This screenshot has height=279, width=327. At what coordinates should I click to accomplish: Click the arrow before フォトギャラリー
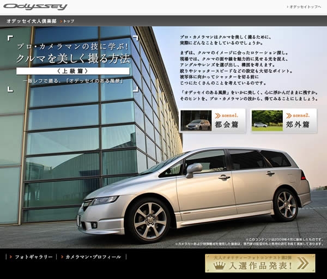(10, 257)
